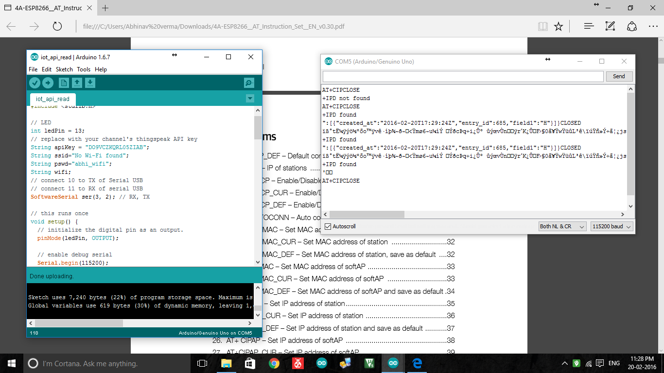Viewport: 664px width, 373px height.
Task: Start a Web Note in Edge
Action: (x=609, y=26)
